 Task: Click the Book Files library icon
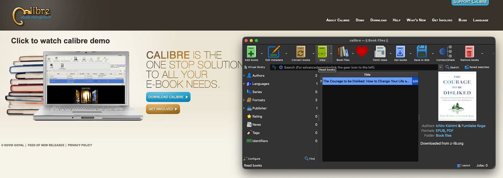tap(343, 52)
